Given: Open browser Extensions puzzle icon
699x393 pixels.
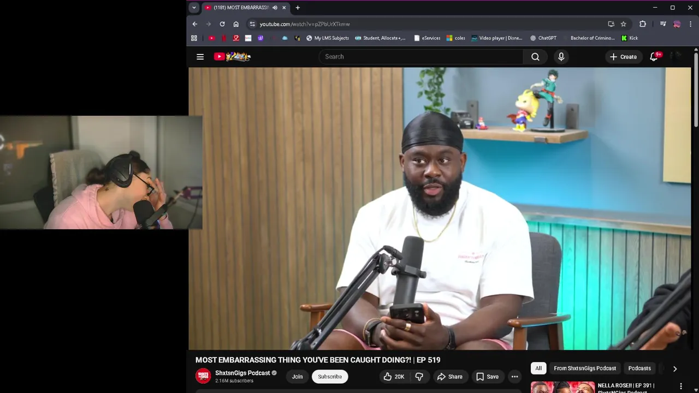Looking at the screenshot, I should pos(643,24).
